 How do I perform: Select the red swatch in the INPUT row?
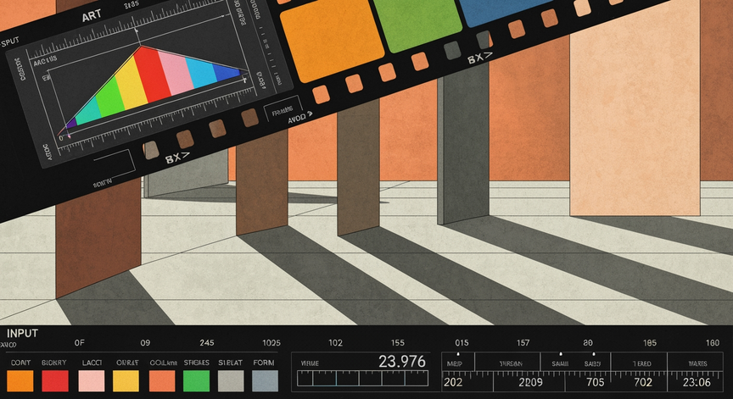pos(55,381)
